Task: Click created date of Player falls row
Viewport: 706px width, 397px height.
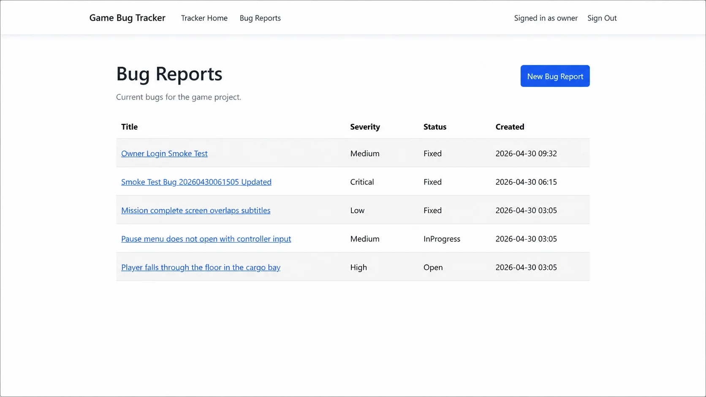Action: [526, 267]
